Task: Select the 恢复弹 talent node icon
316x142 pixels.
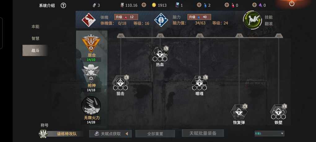Action: pos(239,112)
